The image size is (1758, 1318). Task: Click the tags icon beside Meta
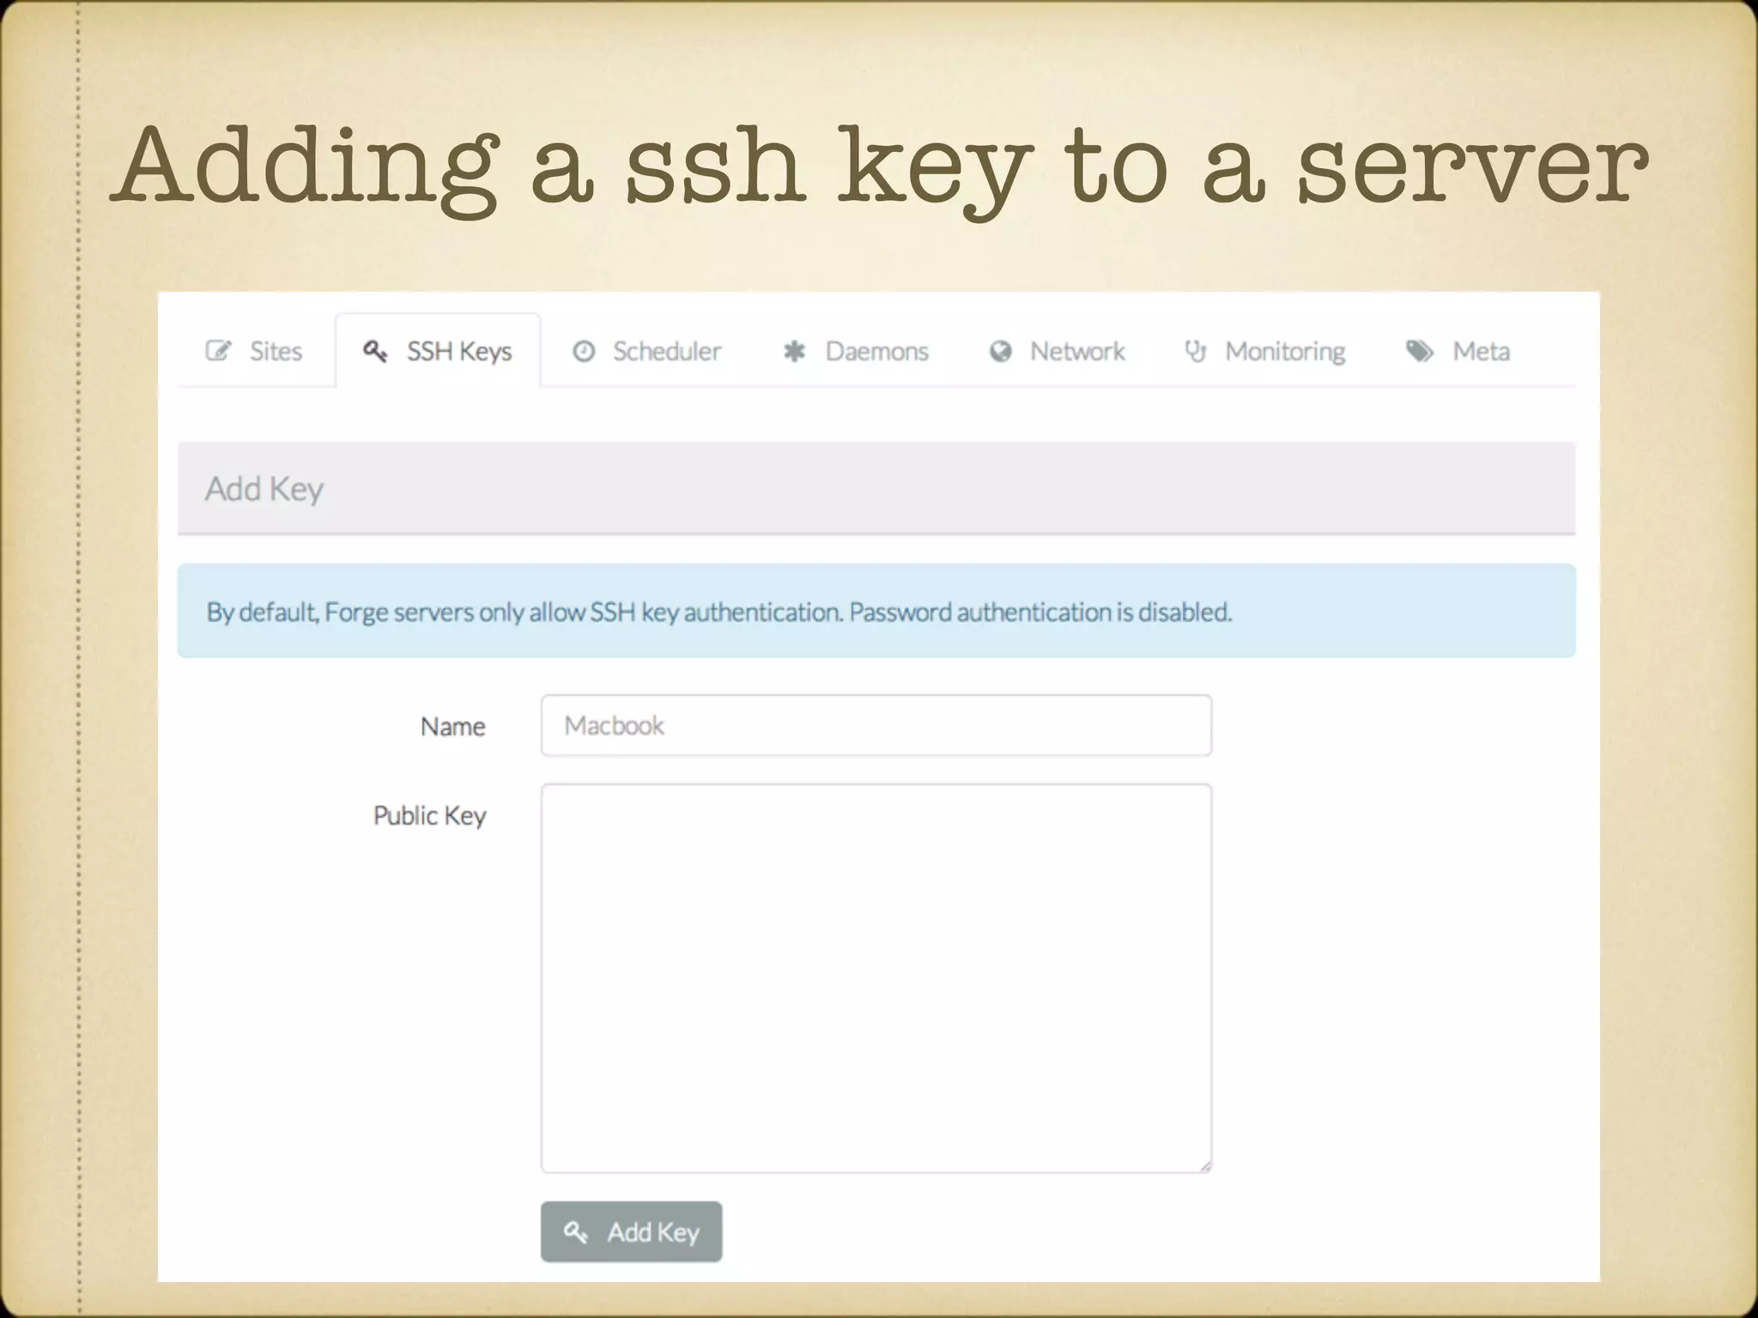1419,351
